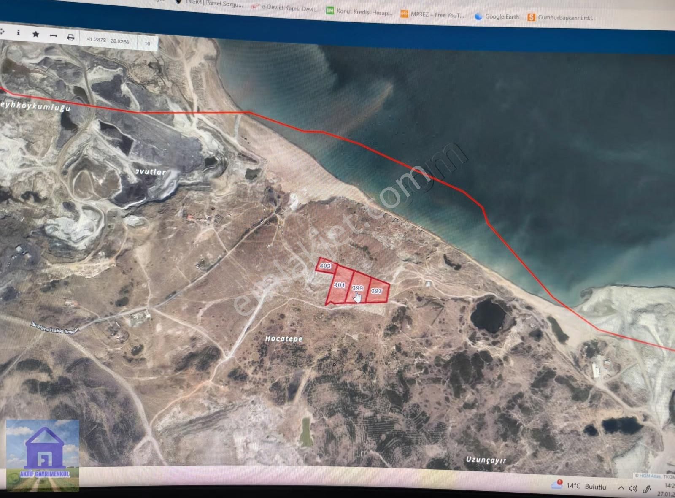Open the cloudy weather widget icon
This screenshot has height=498, width=675.
[x=557, y=485]
